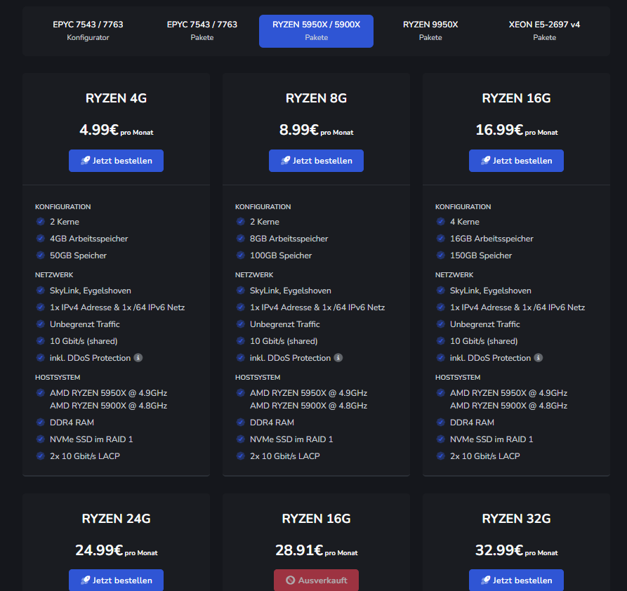Click the 4.99€ pro Monat price
627x591 pixels.
coord(116,130)
